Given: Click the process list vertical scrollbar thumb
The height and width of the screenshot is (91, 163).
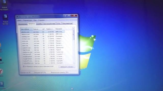Looking at the screenshot, I should pos(73,35).
